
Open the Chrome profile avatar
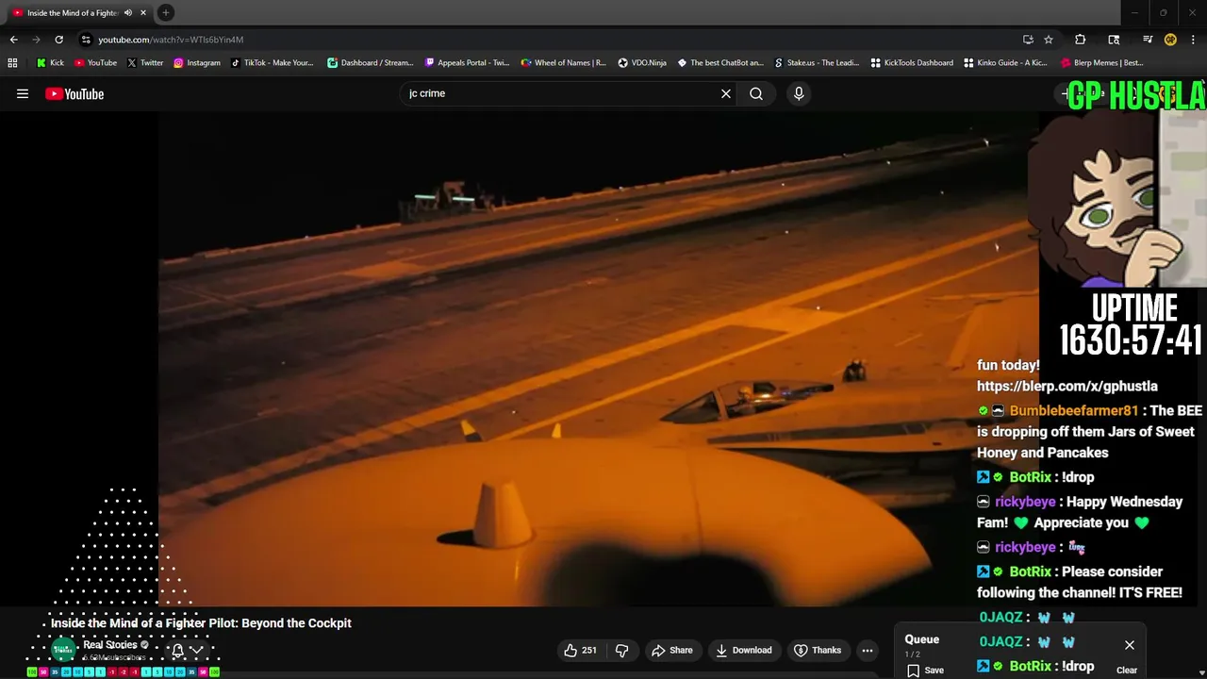click(x=1170, y=40)
